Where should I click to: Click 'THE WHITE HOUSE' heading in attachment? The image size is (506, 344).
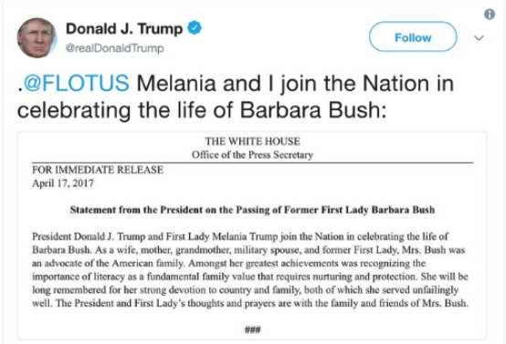tap(252, 141)
